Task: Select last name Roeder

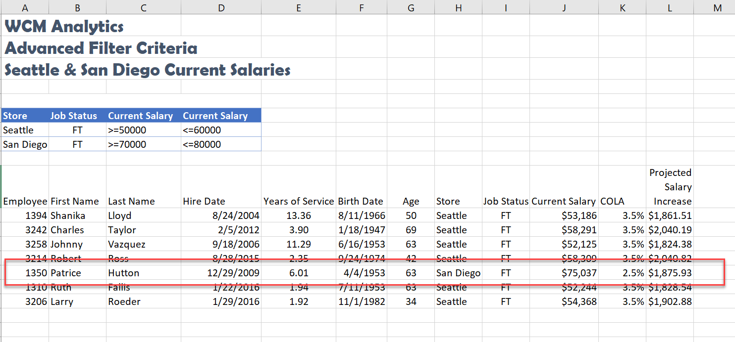Action: pos(144,301)
